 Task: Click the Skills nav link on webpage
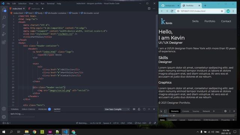pyautogui.click(x=195, y=21)
